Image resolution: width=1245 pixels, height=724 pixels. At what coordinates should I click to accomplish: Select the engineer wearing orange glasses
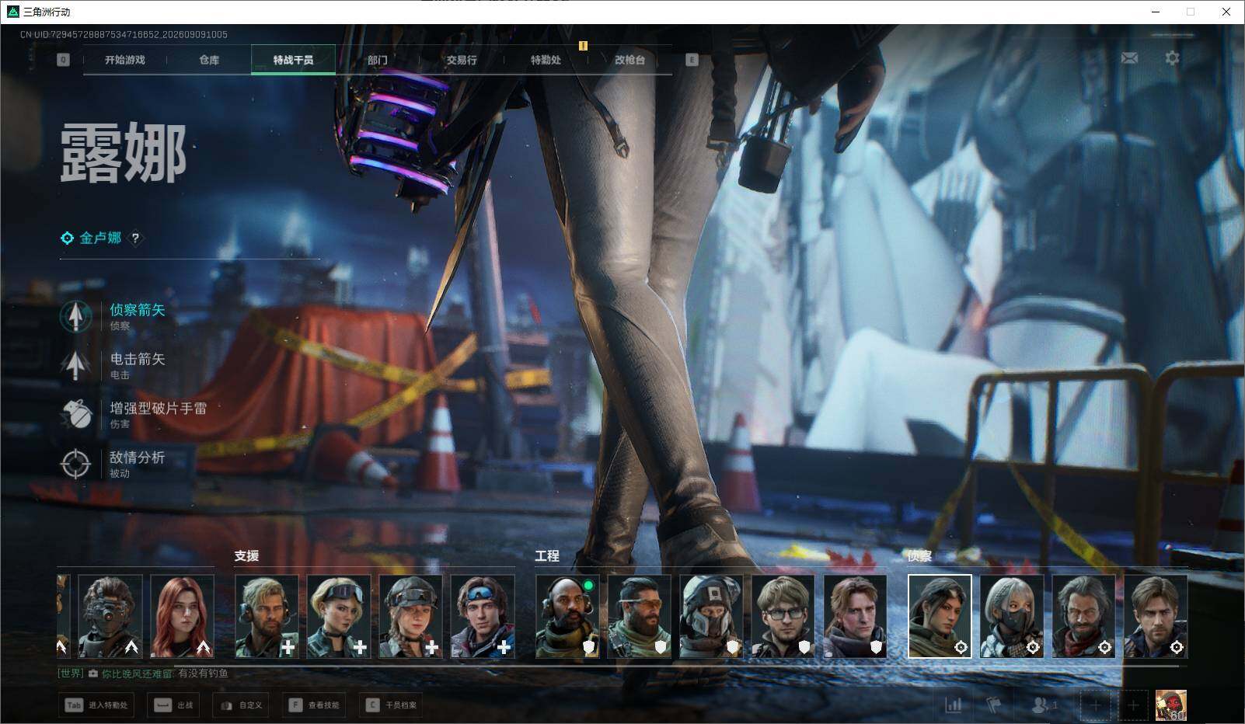click(x=640, y=616)
